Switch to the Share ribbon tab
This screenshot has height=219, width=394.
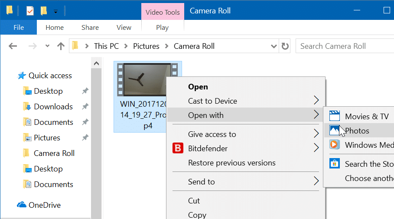pos(90,27)
